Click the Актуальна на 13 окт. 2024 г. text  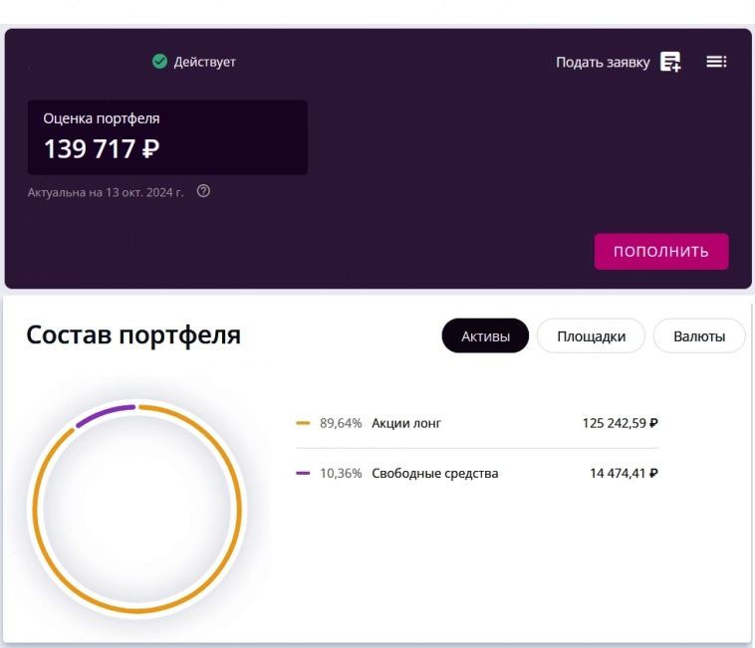(106, 192)
